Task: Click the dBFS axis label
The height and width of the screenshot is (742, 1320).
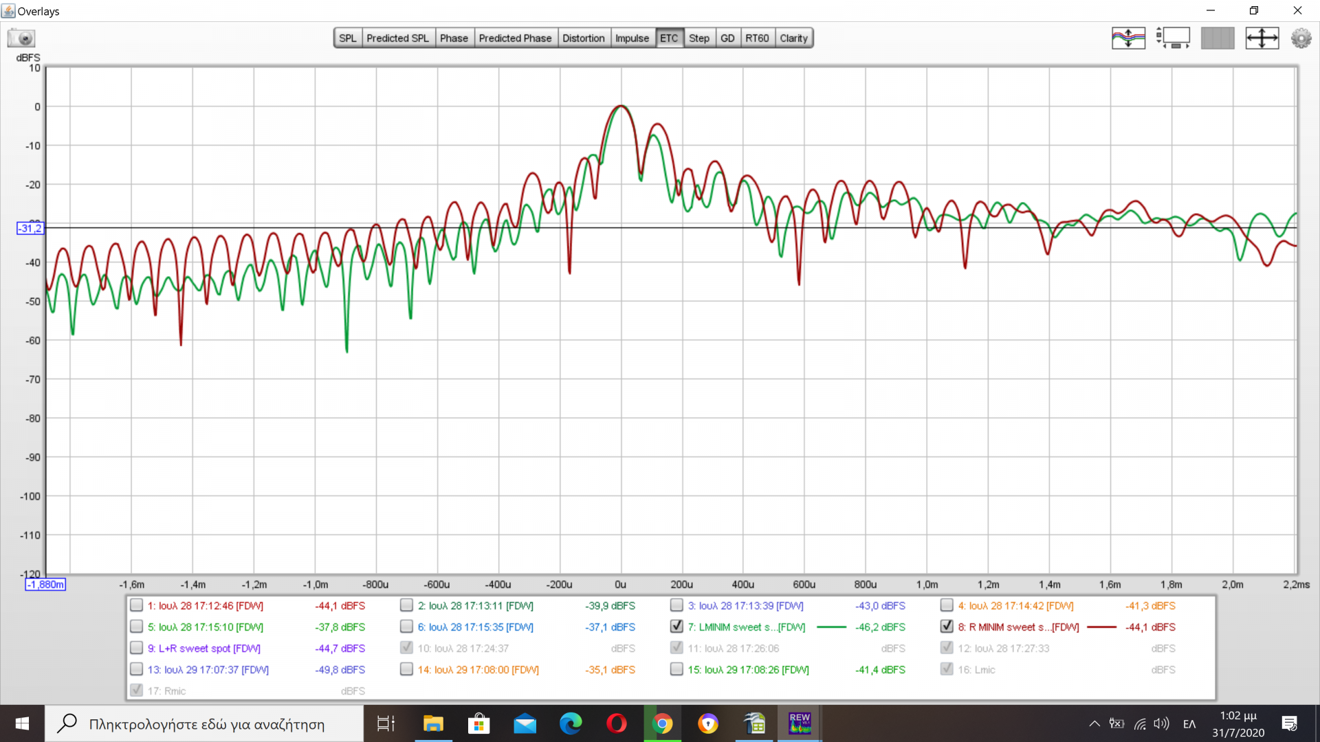Action: tap(28, 58)
